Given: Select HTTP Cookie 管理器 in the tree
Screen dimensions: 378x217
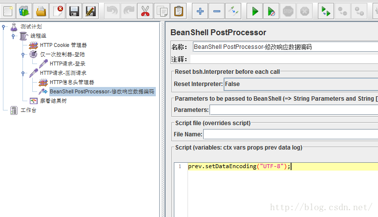Looking at the screenshot, I should (63, 45).
